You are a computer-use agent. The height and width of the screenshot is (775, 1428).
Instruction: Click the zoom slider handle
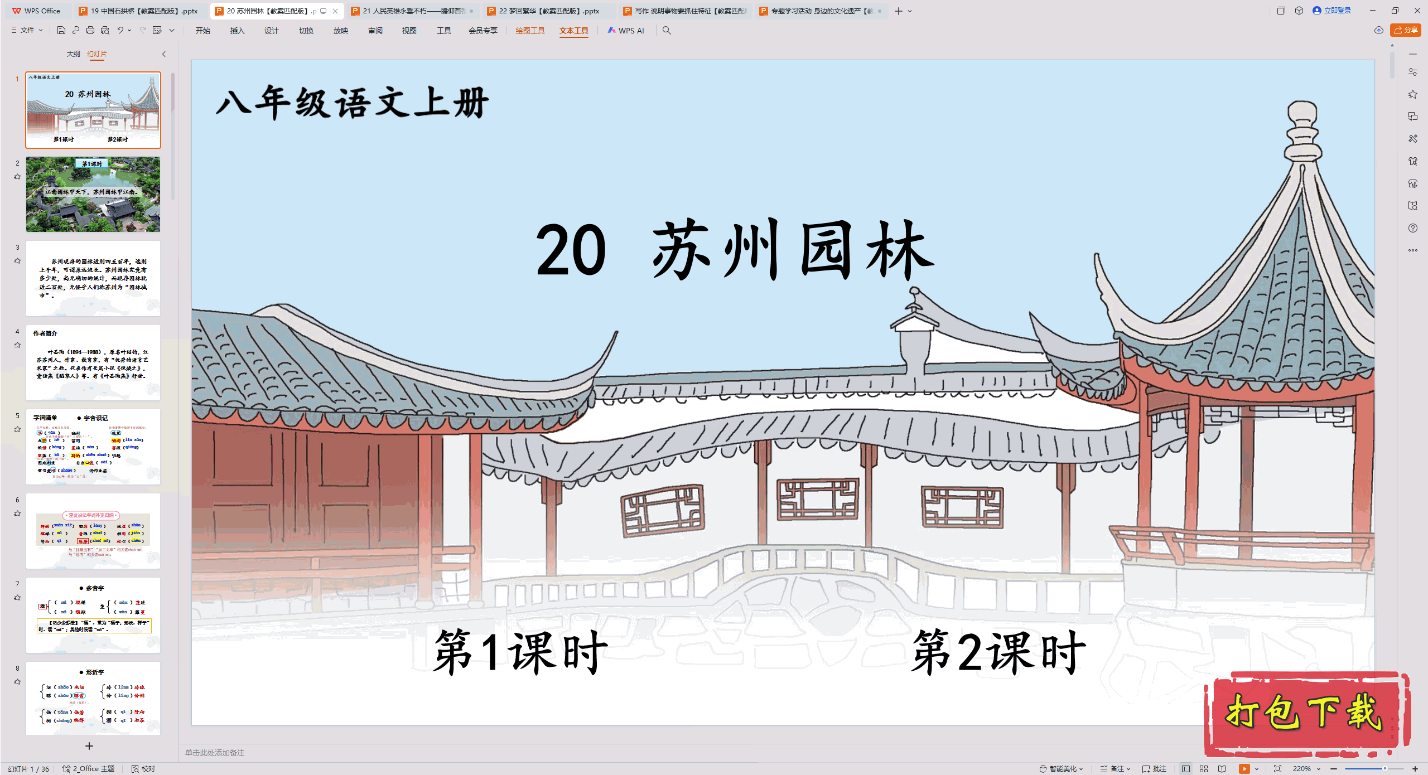point(1384,768)
